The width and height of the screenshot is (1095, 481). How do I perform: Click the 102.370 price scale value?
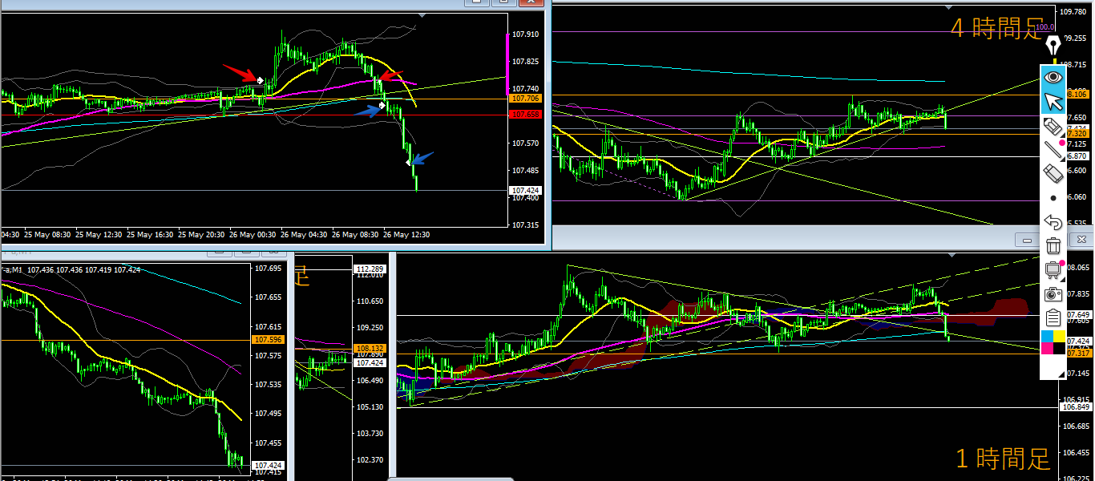[370, 460]
